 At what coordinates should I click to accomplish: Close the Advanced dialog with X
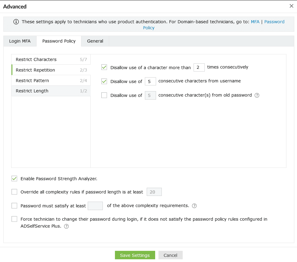point(292,6)
